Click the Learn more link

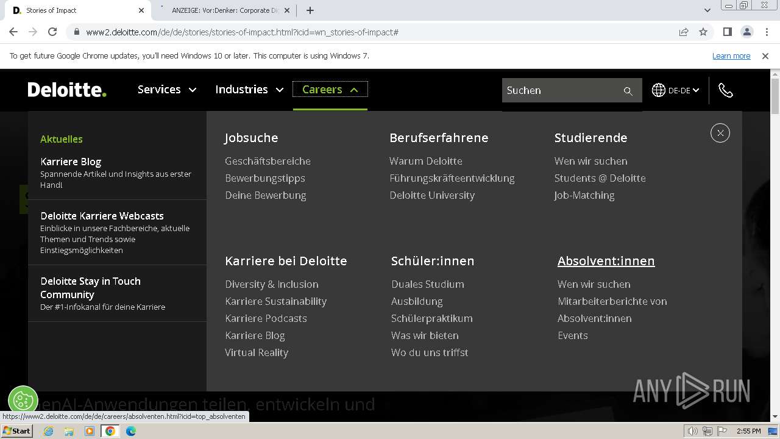coord(731,55)
